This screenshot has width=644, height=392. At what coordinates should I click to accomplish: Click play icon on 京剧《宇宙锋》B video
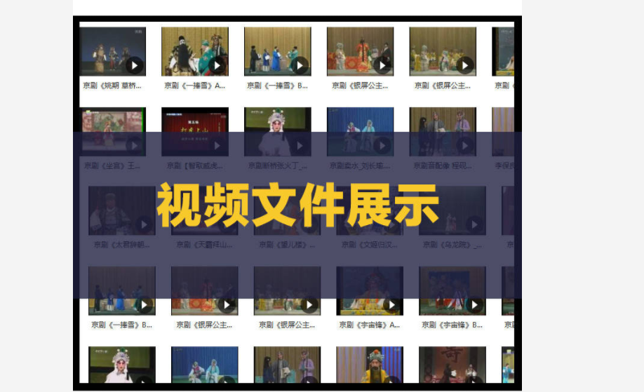coord(474,304)
